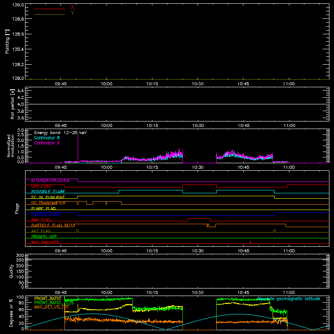Screen dimensions: 334x334
Task: Select the Collimator 8 legend entry
Action: tap(47, 138)
